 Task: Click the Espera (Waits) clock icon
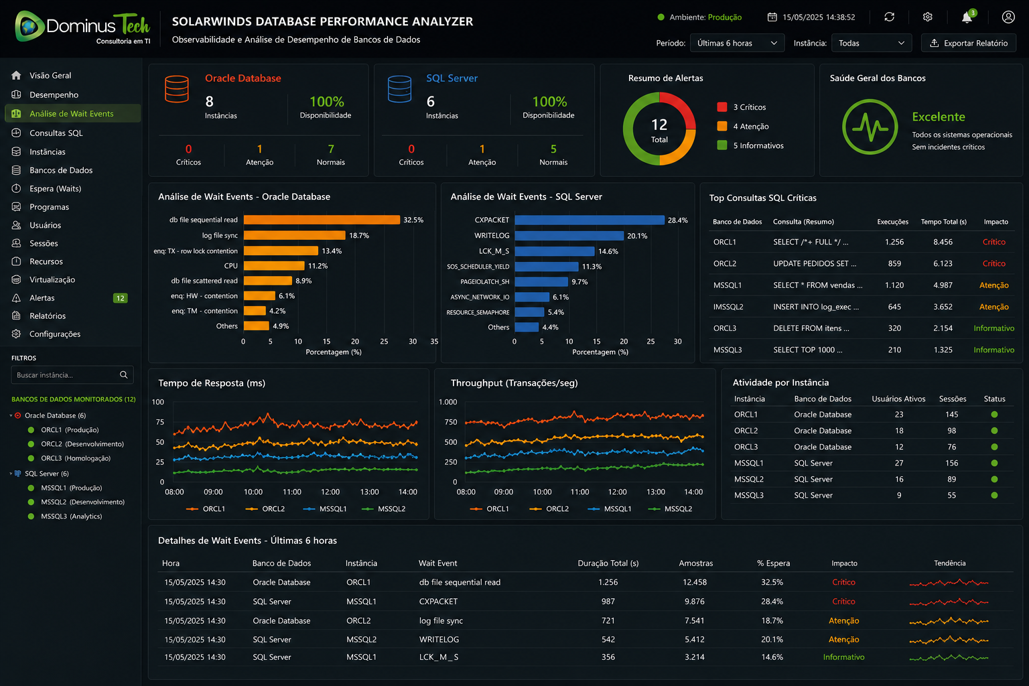point(16,188)
